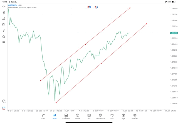Tap the red-blue icon in bottom-left corner

pyautogui.click(x=4, y=108)
